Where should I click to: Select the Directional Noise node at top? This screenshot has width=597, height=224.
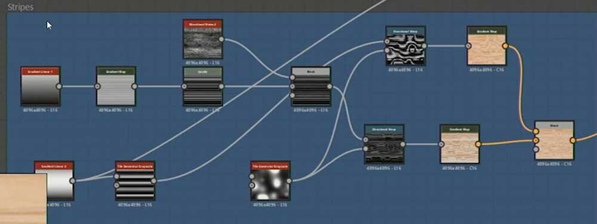click(x=202, y=39)
